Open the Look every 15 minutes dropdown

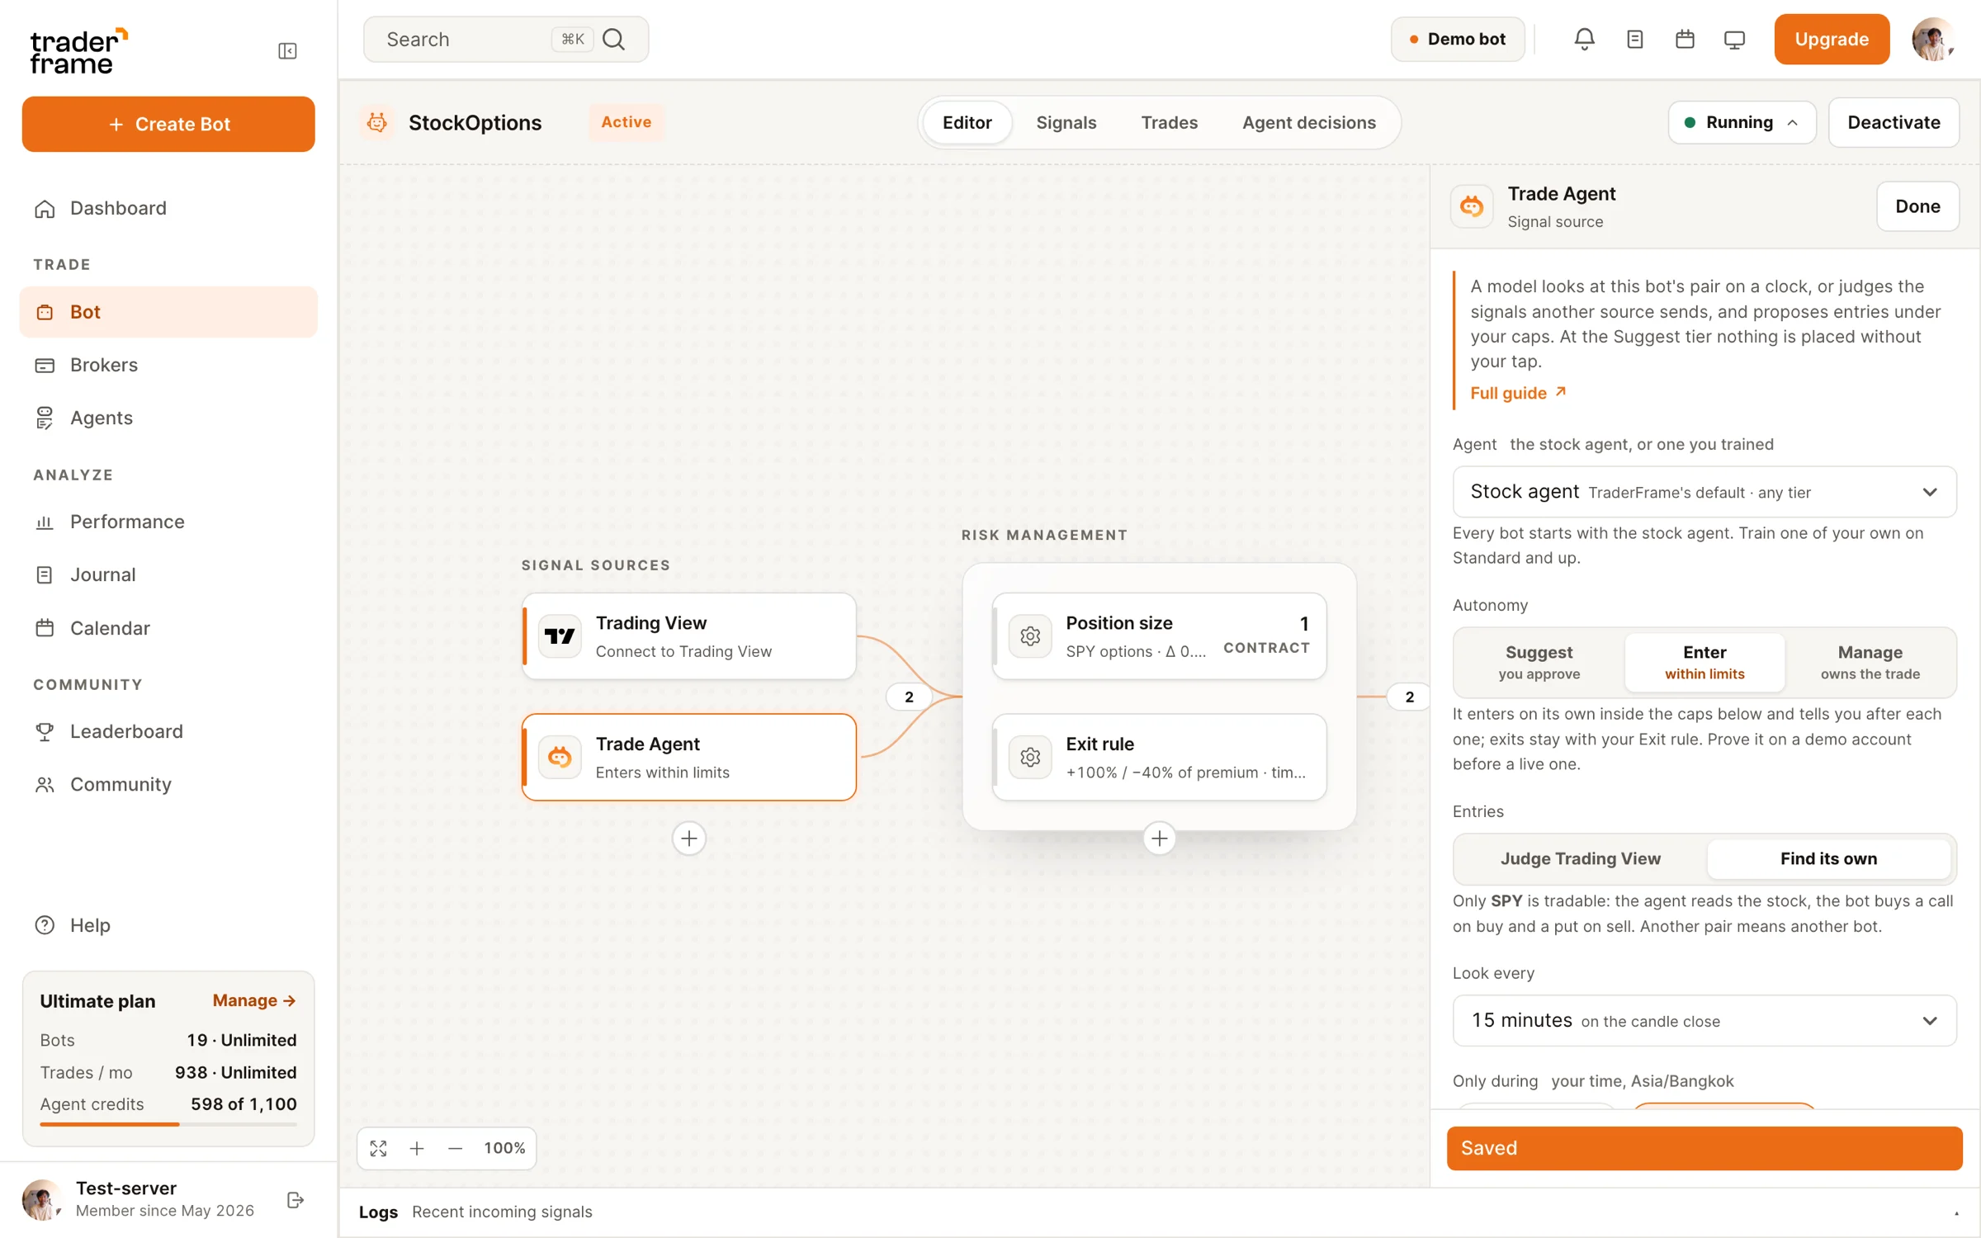(x=1704, y=1021)
